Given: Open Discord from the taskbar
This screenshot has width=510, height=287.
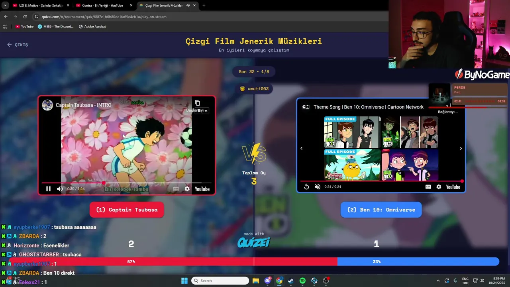Looking at the screenshot, I should pyautogui.click(x=268, y=281).
